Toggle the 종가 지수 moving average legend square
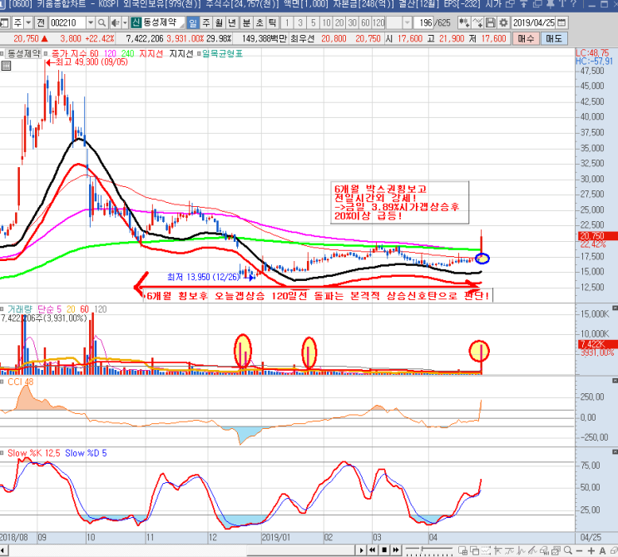 [x=46, y=53]
